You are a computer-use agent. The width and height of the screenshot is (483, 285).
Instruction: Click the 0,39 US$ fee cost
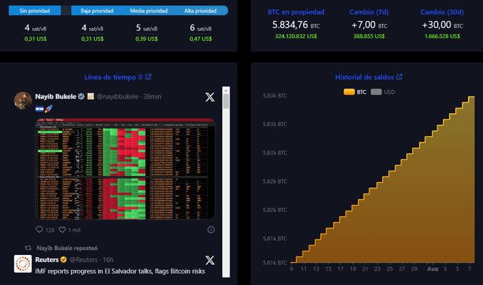click(x=146, y=39)
